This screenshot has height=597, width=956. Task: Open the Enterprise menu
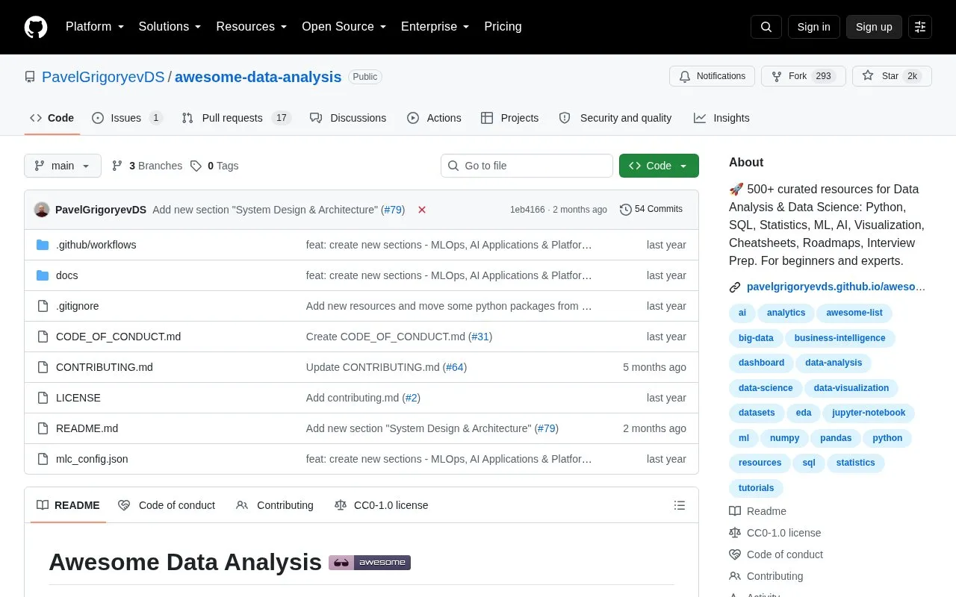pos(435,27)
